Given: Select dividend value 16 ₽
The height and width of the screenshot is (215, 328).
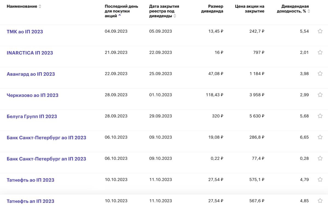Looking at the screenshot, I should (219, 52).
